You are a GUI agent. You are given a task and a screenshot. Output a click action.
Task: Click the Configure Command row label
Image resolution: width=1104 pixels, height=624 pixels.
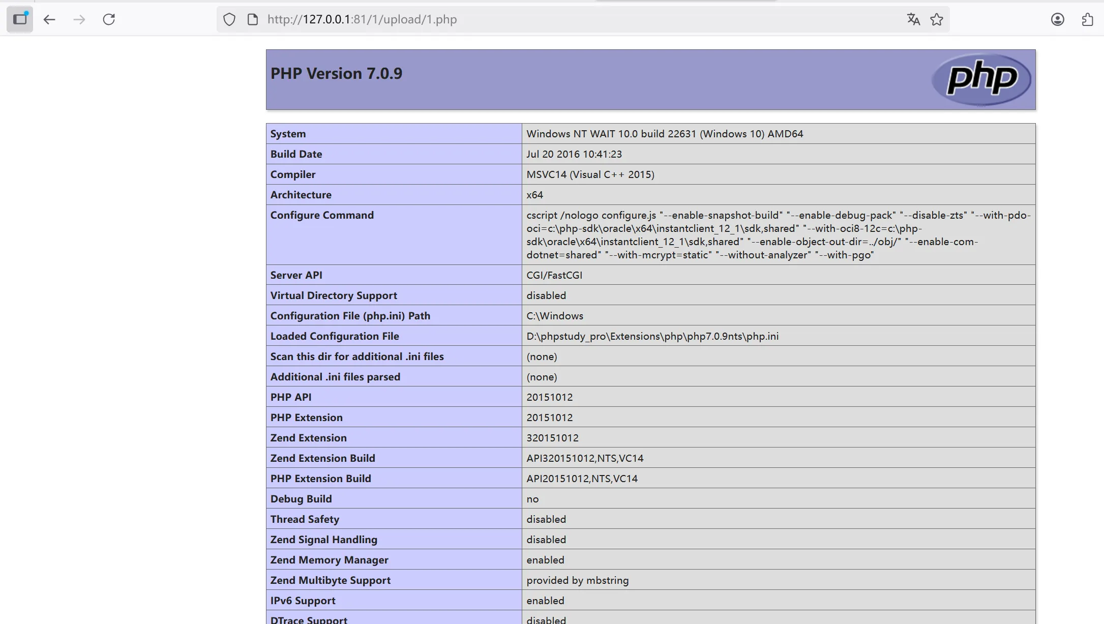322,215
